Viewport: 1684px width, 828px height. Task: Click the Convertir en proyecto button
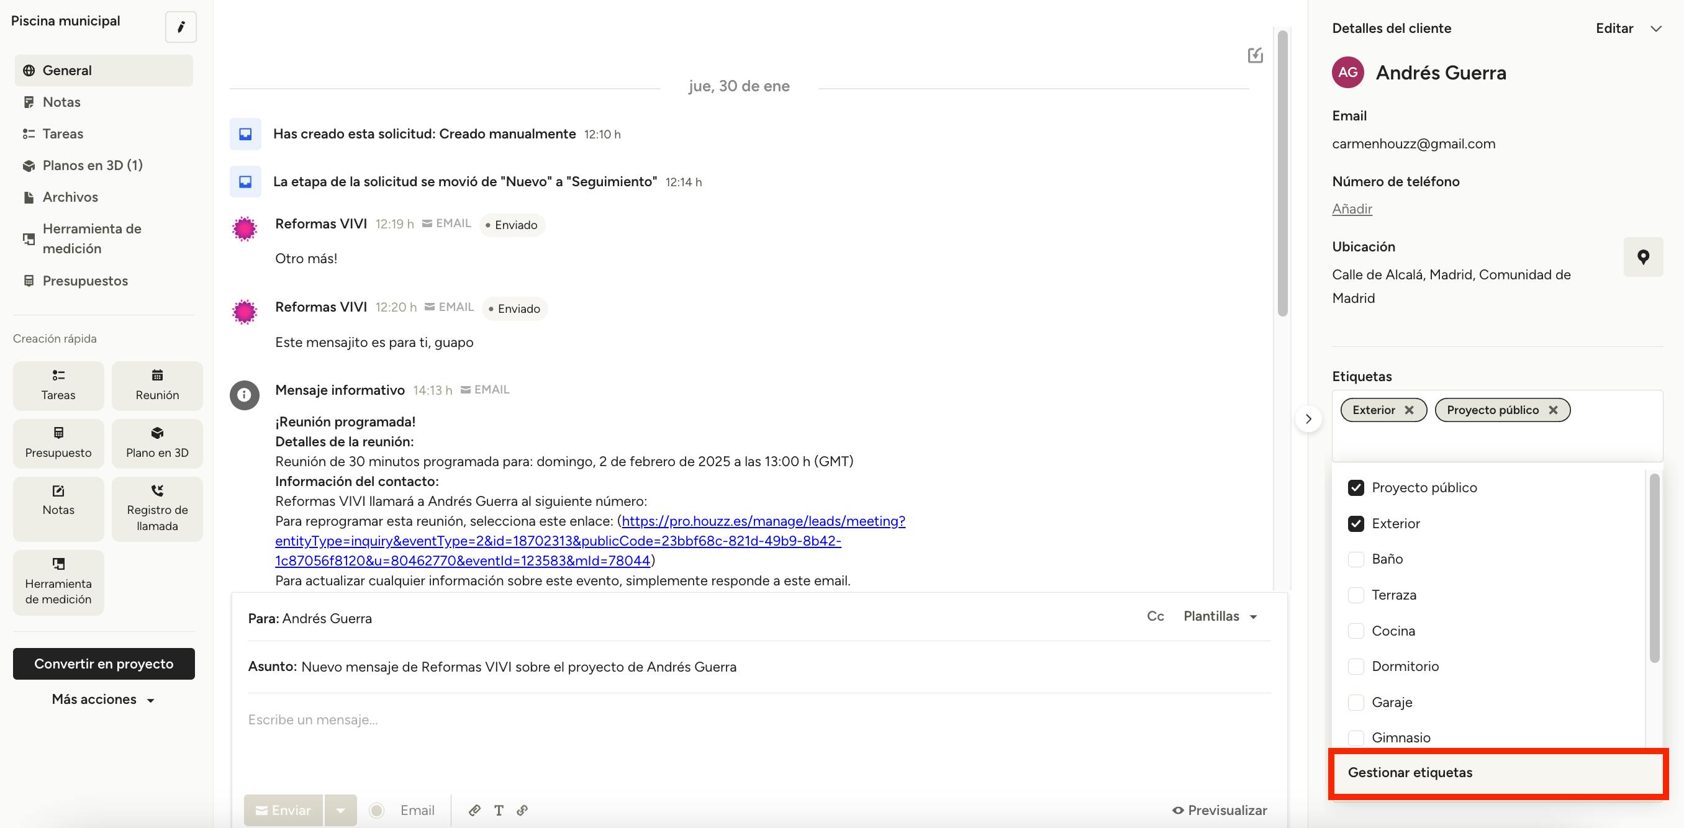[104, 664]
